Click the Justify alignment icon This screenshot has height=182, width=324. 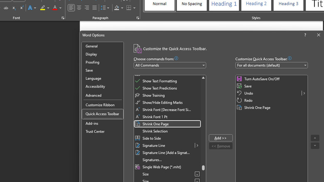[94, 8]
